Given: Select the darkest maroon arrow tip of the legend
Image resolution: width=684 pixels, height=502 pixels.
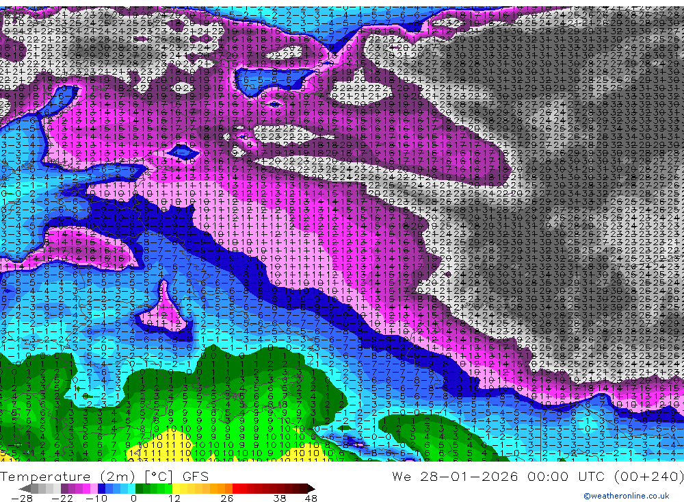Looking at the screenshot, I should pyautogui.click(x=311, y=488).
